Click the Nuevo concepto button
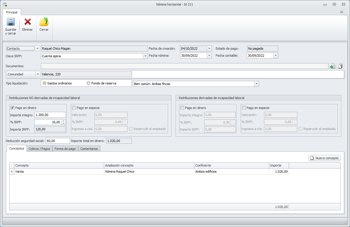Image resolution: width=350 pixels, height=227 pixels. tap(324, 158)
